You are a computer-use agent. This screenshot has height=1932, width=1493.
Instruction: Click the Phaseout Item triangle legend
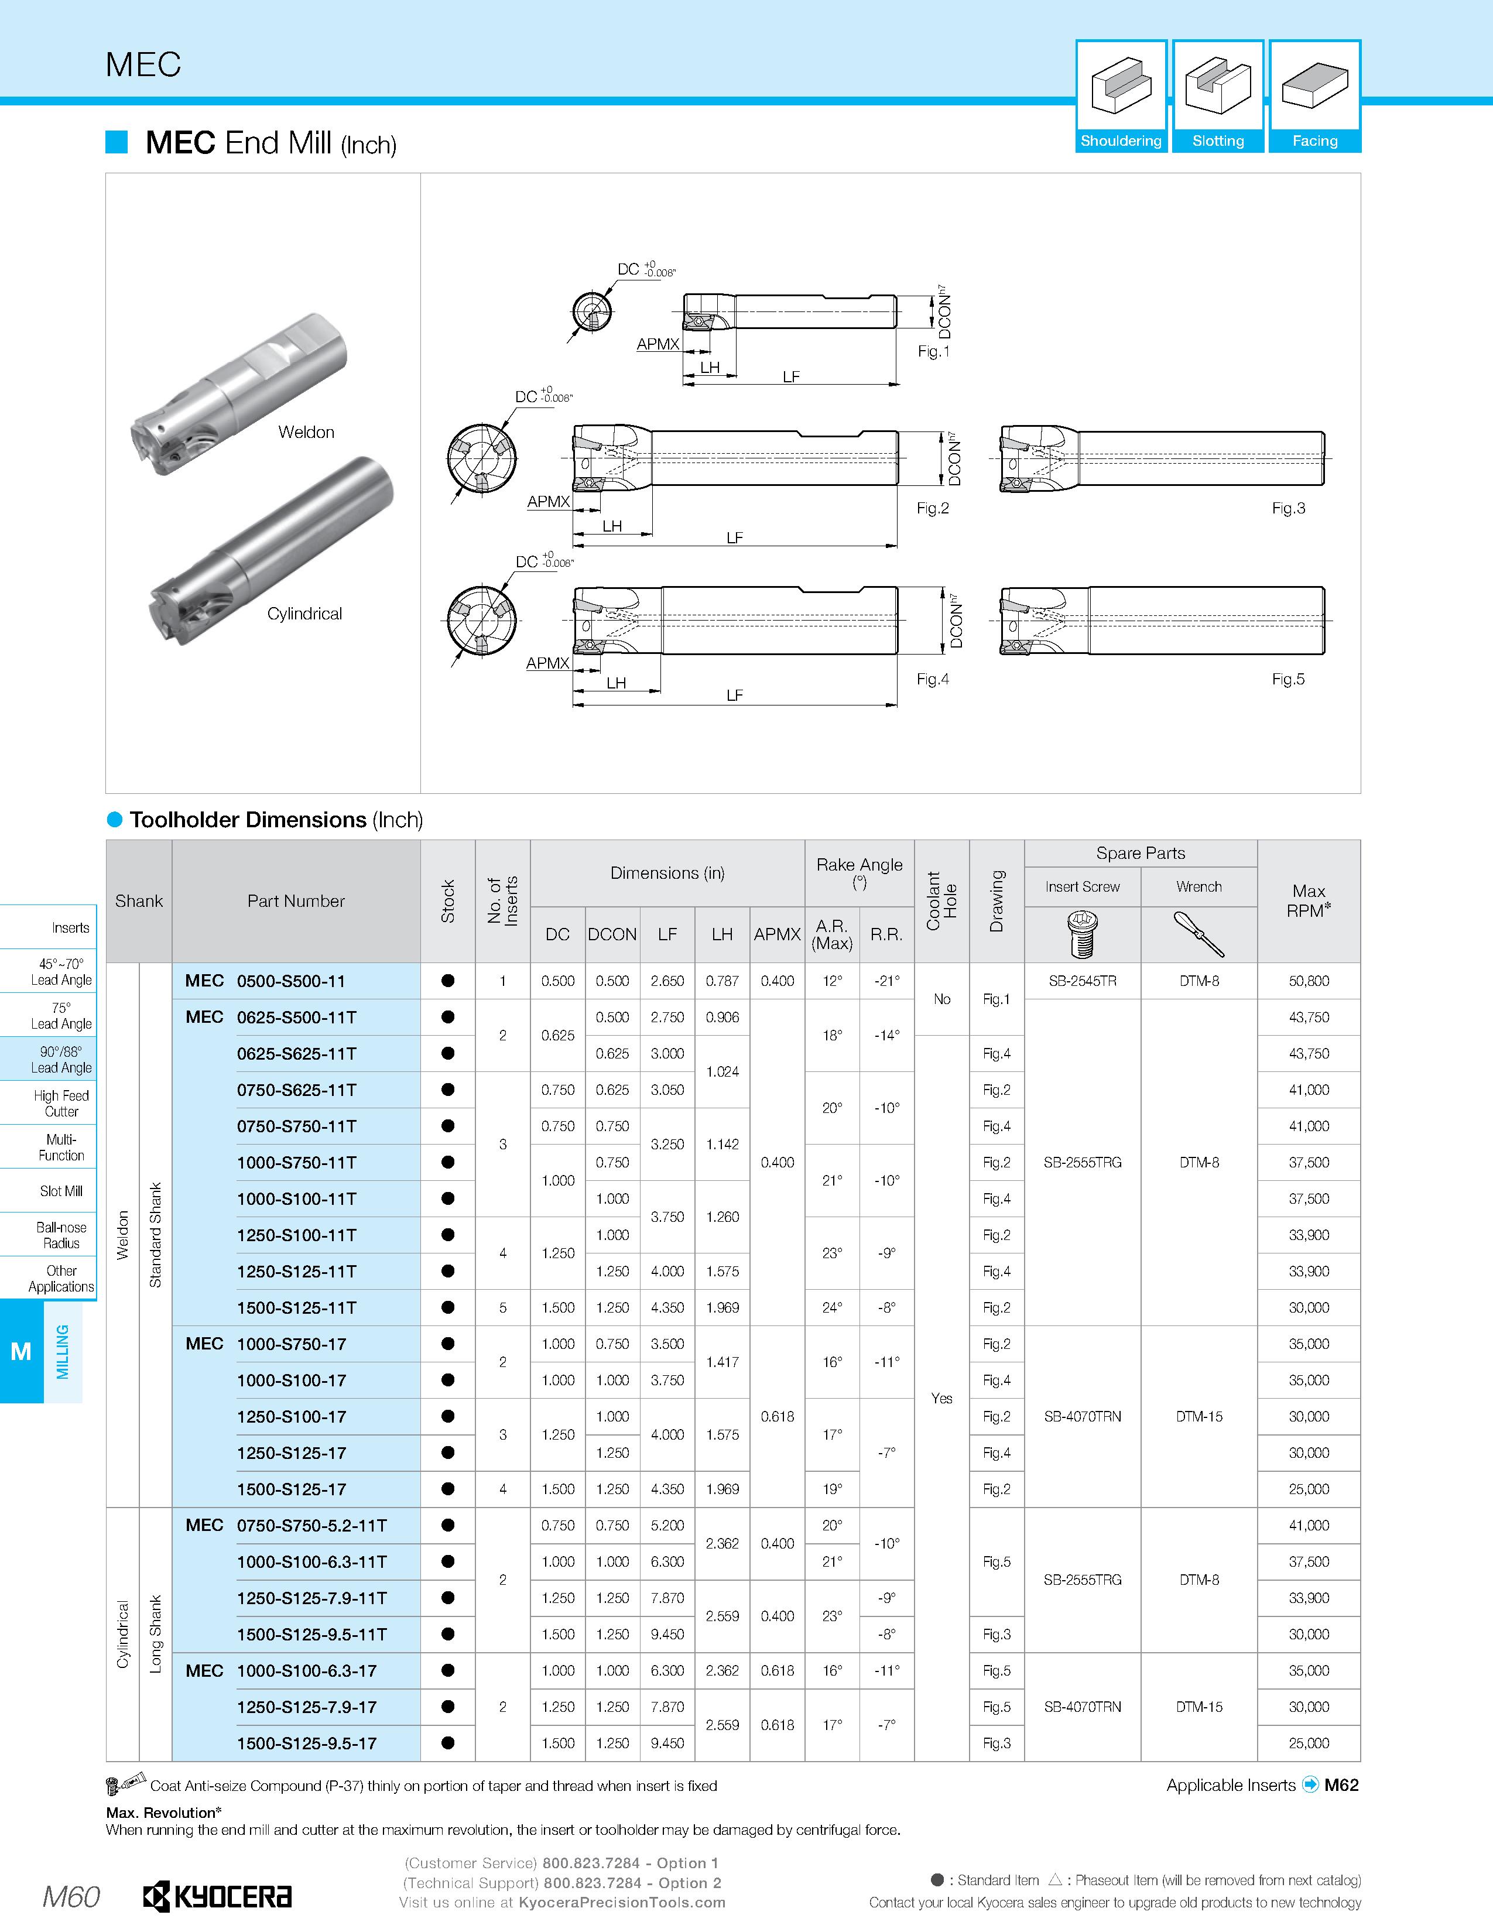point(1054,1880)
